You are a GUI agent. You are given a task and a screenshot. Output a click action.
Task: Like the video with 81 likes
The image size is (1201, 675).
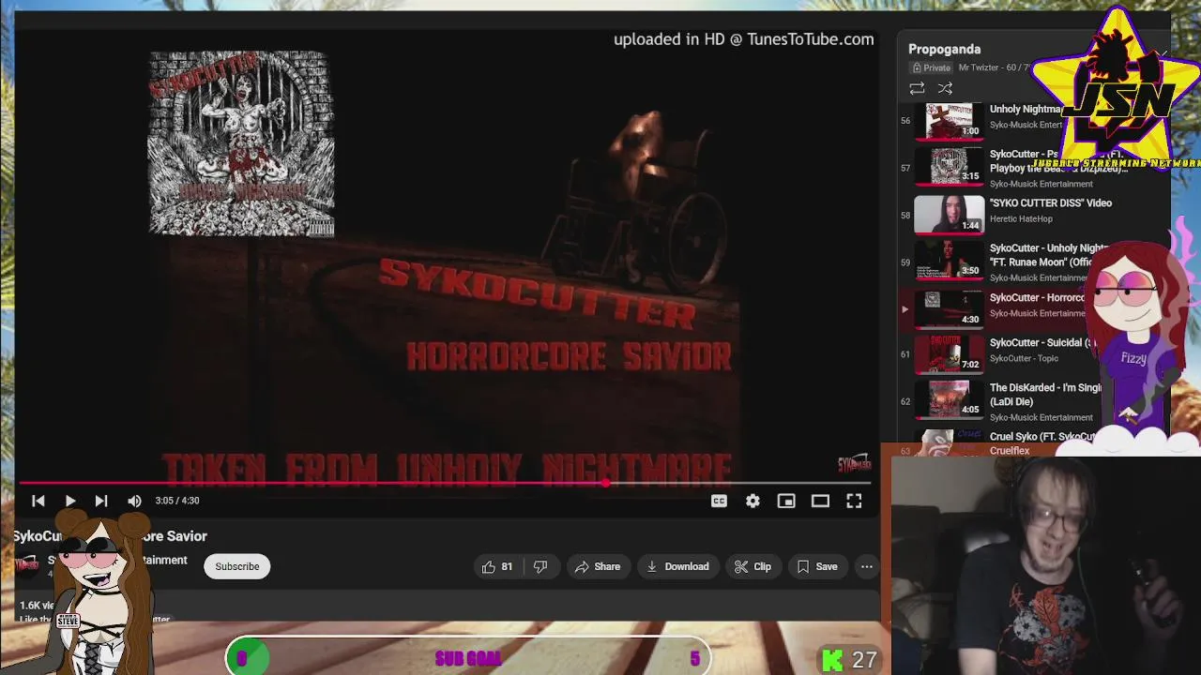[497, 566]
